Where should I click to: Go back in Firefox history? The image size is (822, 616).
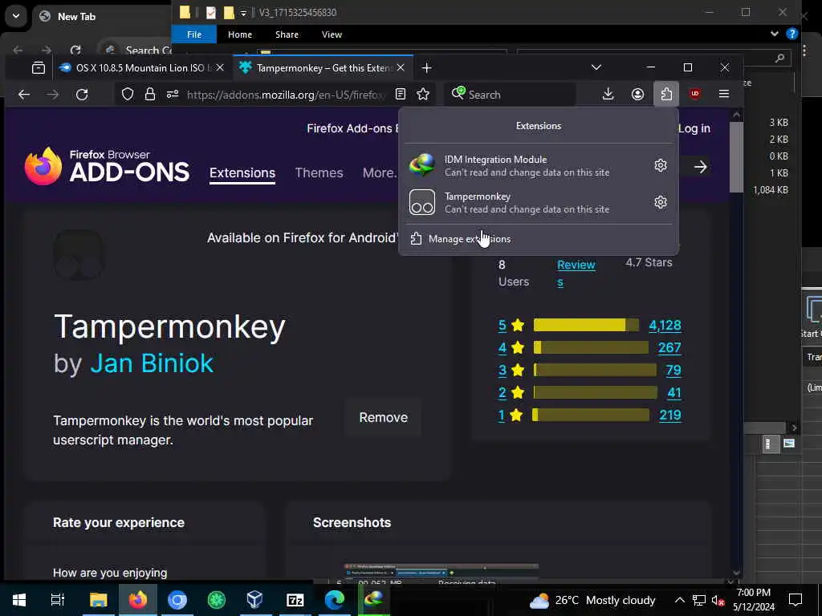[x=24, y=95]
